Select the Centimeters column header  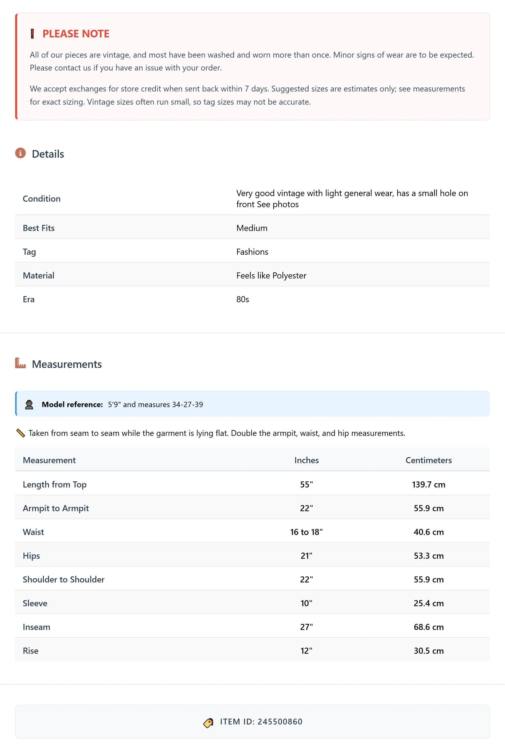pos(428,460)
